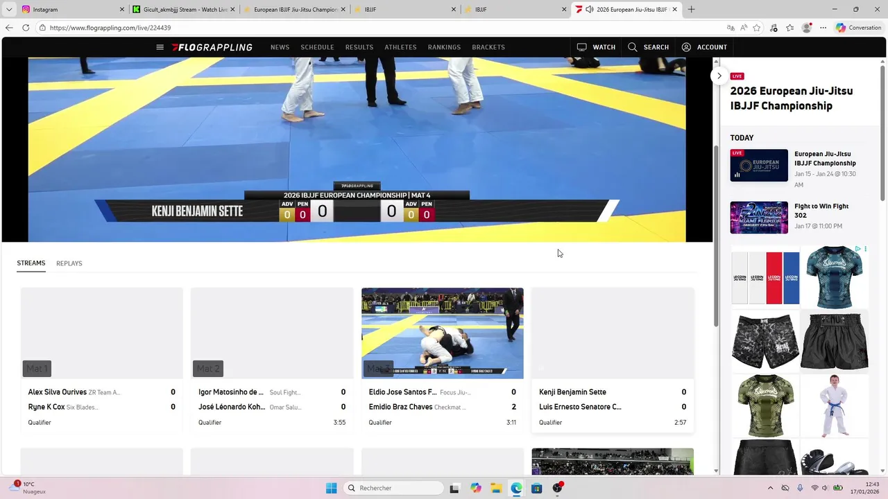Click the FloGrappling logo

coord(212,47)
